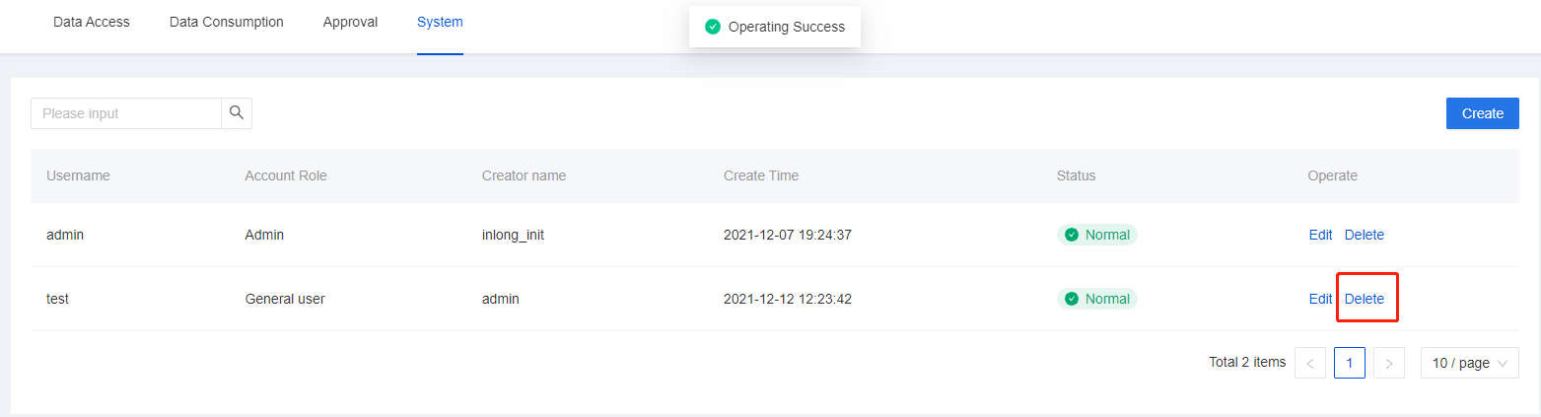Edit the admin user

[1320, 235]
